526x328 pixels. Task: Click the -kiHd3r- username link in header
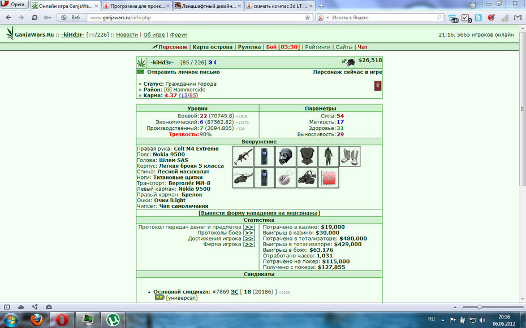[73, 34]
